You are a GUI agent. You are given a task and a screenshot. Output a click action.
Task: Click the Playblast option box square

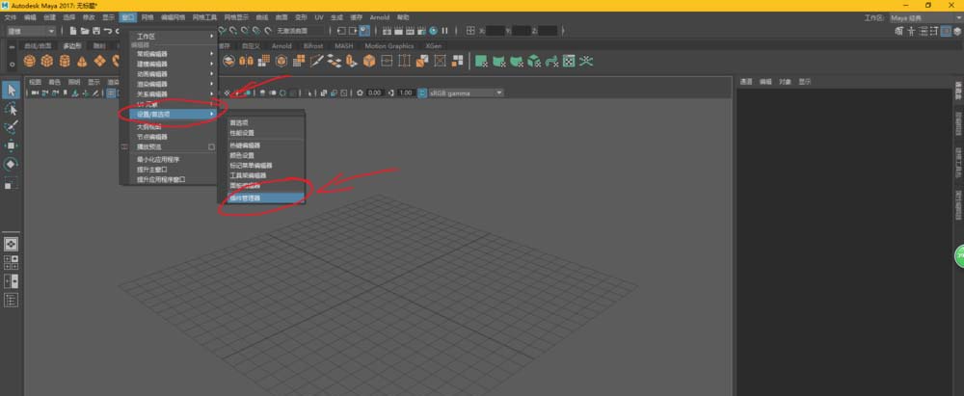[211, 147]
